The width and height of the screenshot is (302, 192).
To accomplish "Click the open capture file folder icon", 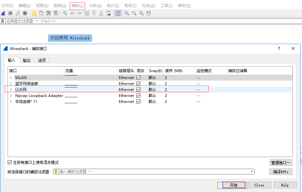I will coord(34,13).
